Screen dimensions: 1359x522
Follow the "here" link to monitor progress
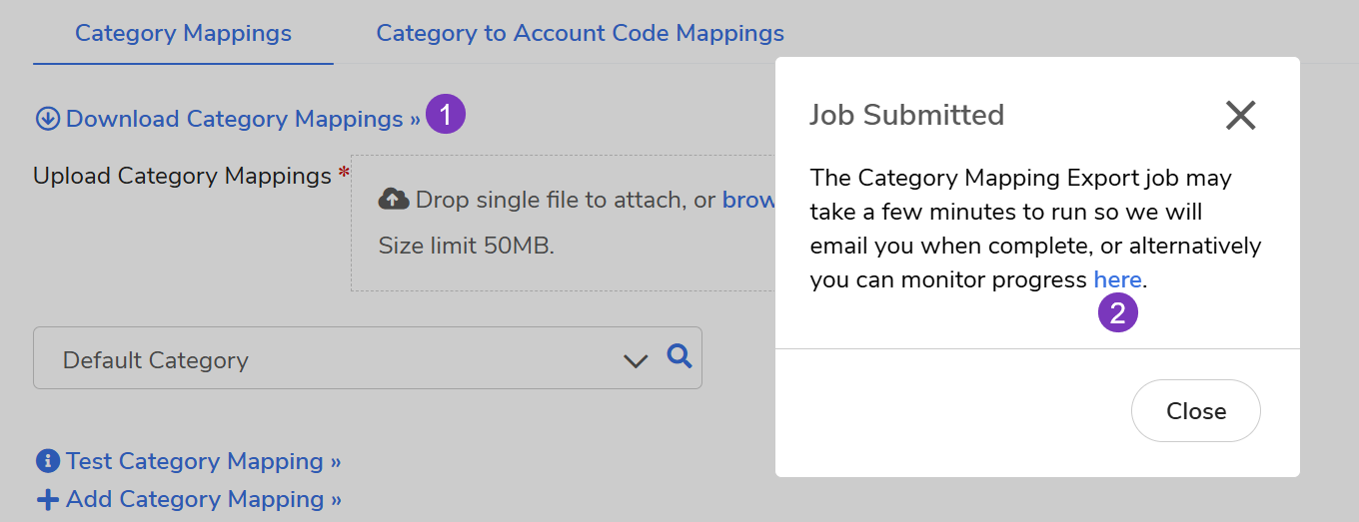[x=1117, y=279]
